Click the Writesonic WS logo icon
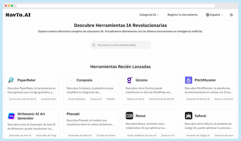This screenshot has height=141, width=241. (x=11, y=116)
